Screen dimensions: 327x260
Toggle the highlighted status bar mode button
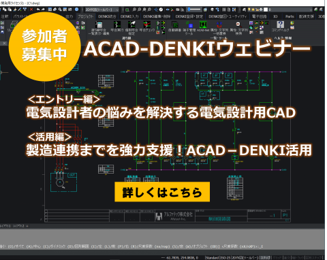pos(265,257)
